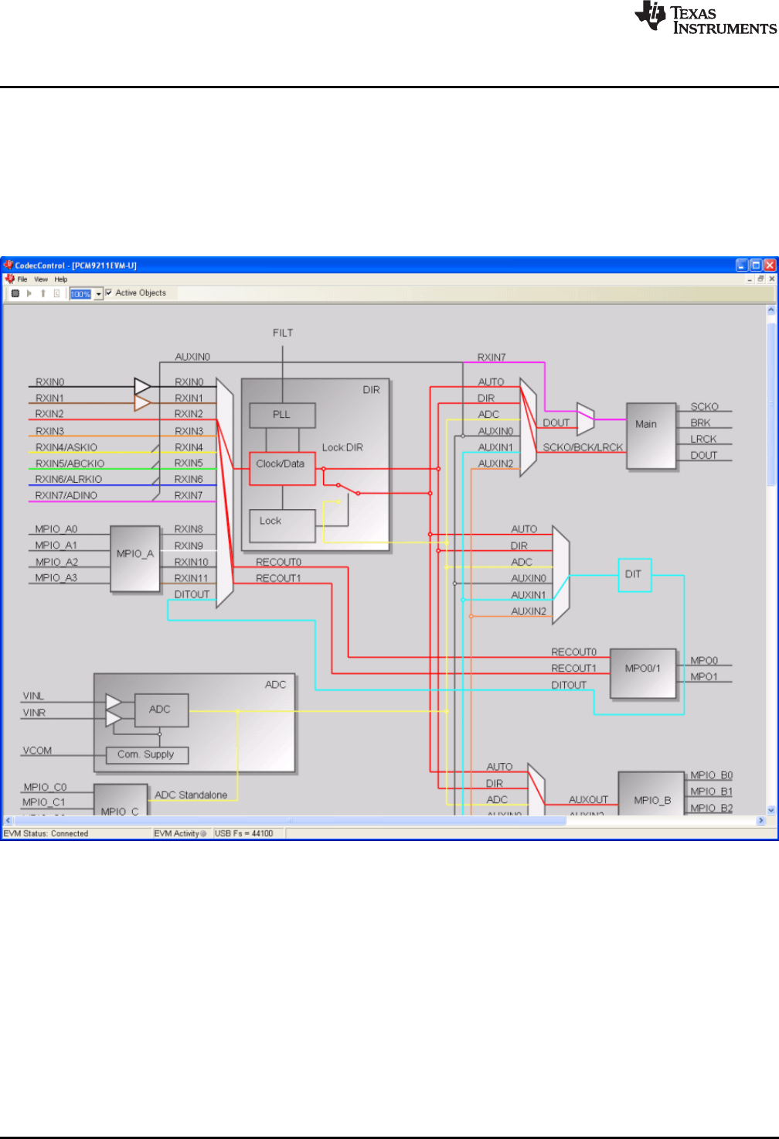Click the MPIO_C block
This screenshot has height=1139, width=779.
pos(120,799)
